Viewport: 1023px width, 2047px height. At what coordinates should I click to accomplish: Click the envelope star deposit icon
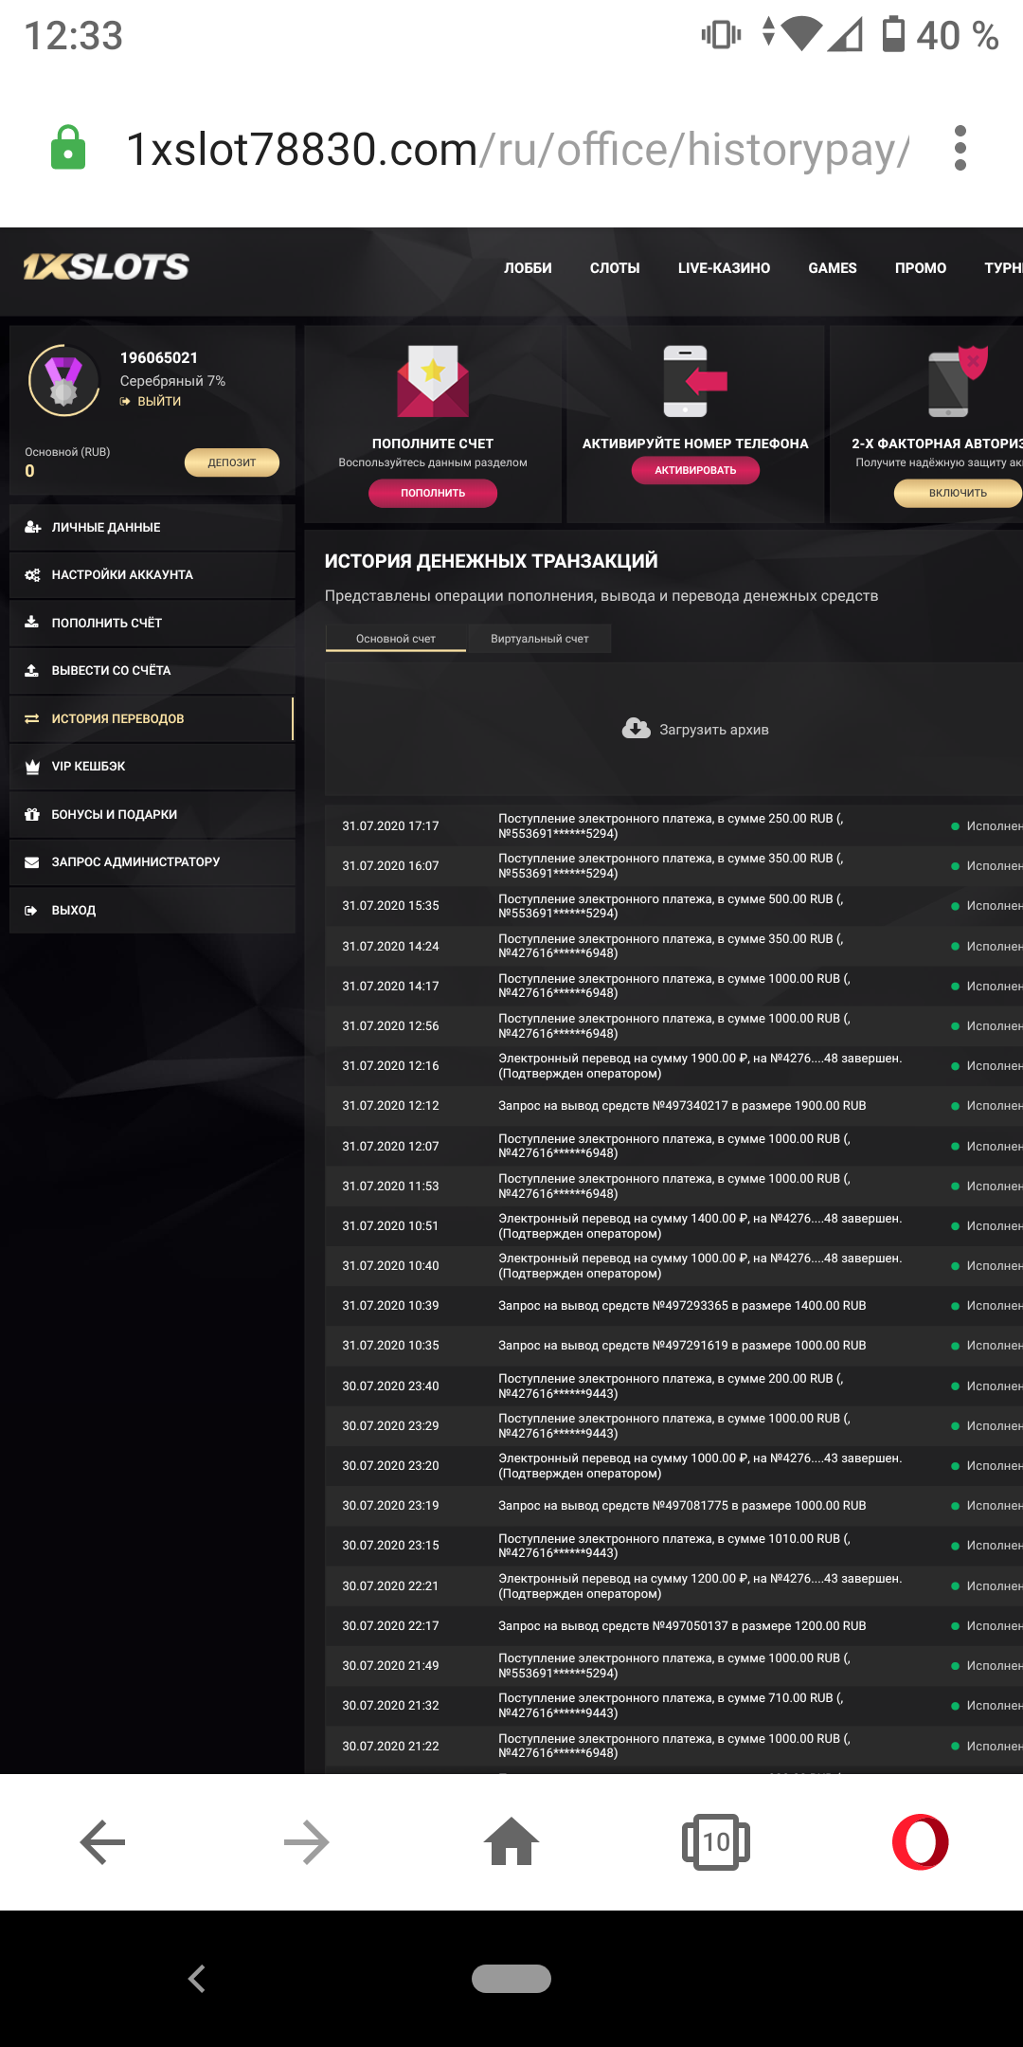point(433,381)
